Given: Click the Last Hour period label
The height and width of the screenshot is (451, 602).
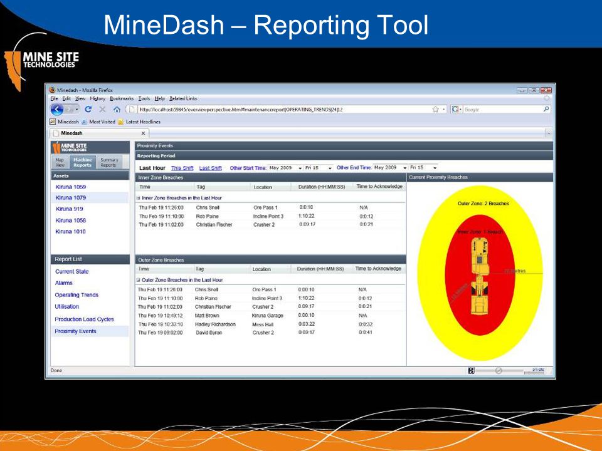Looking at the screenshot, I should coord(152,168).
